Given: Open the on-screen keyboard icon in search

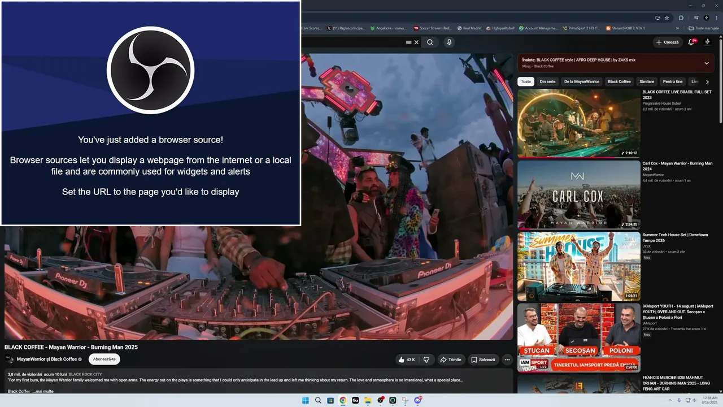Looking at the screenshot, I should pos(409,42).
